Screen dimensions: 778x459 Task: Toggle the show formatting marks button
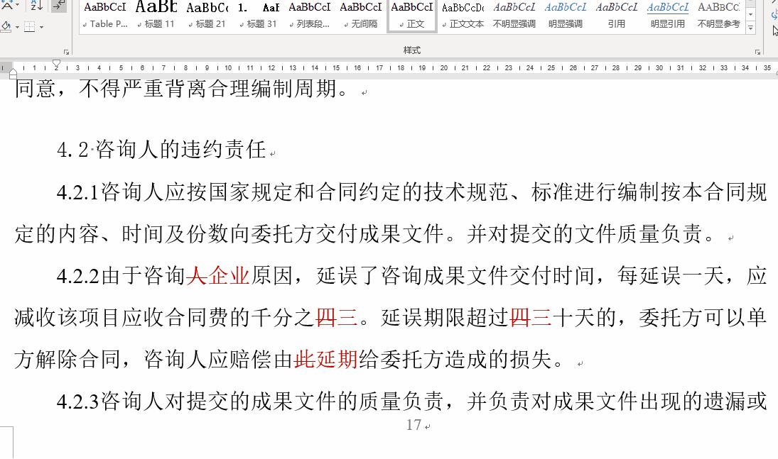coord(58,6)
